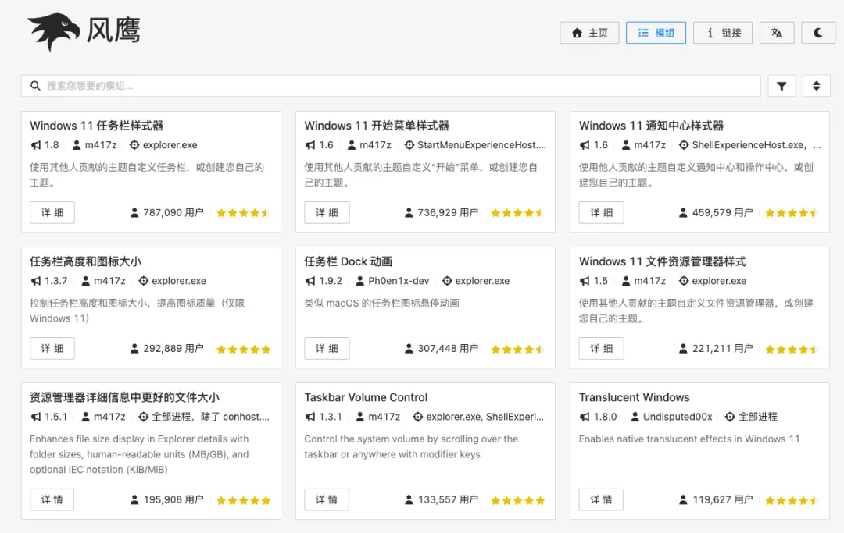
Task: Open details for 任务栏高度和图标大小
Action: pos(52,348)
